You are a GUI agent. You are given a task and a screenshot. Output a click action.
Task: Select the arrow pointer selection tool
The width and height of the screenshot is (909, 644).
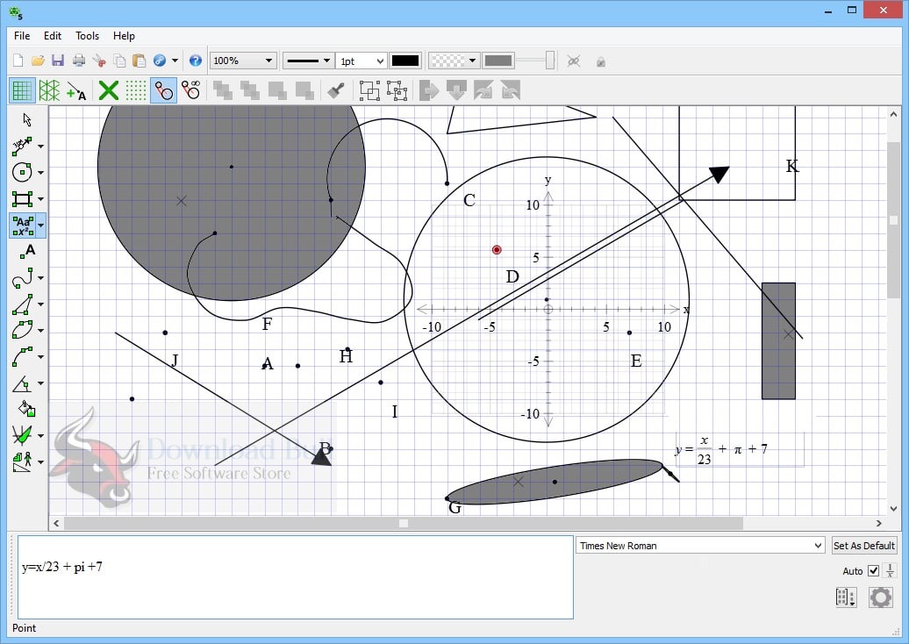click(x=26, y=119)
